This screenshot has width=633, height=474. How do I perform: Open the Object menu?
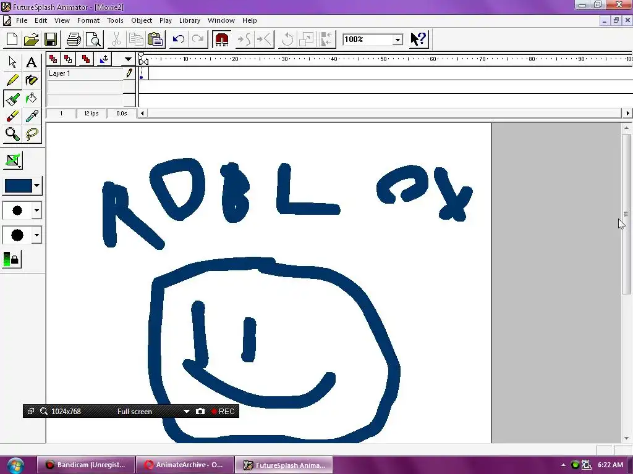(142, 20)
